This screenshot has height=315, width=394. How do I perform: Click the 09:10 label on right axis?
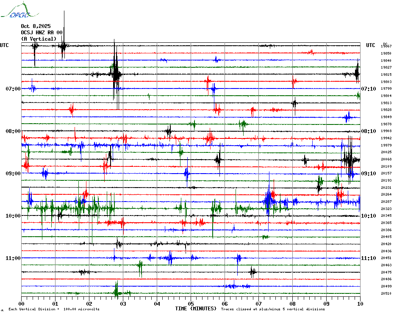pyautogui.click(x=368, y=174)
